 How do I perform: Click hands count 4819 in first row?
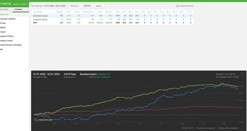tap(118, 16)
